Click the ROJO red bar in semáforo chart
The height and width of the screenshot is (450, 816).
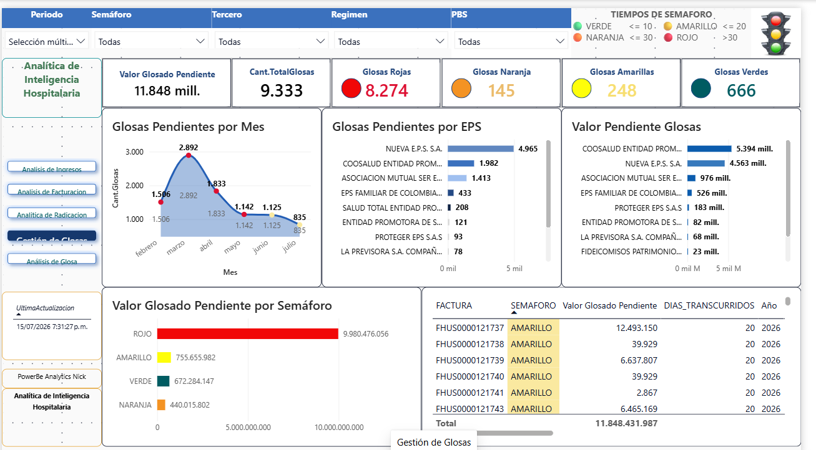tap(248, 334)
